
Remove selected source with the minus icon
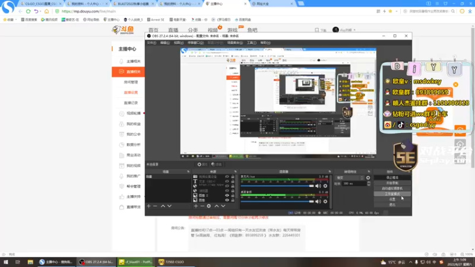202,206
